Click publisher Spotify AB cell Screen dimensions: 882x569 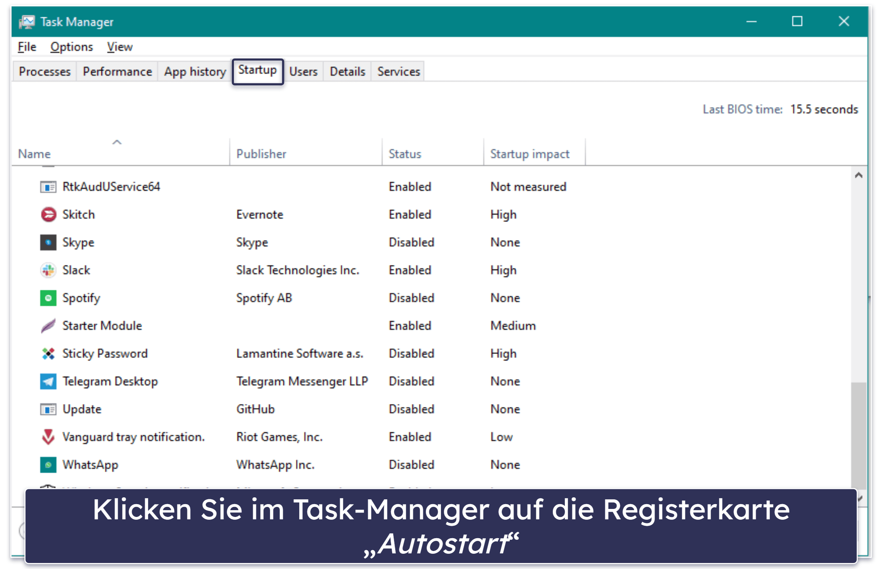click(x=264, y=298)
